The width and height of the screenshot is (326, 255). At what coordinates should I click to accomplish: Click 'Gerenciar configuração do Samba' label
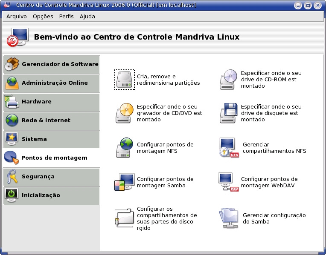coord(274,218)
